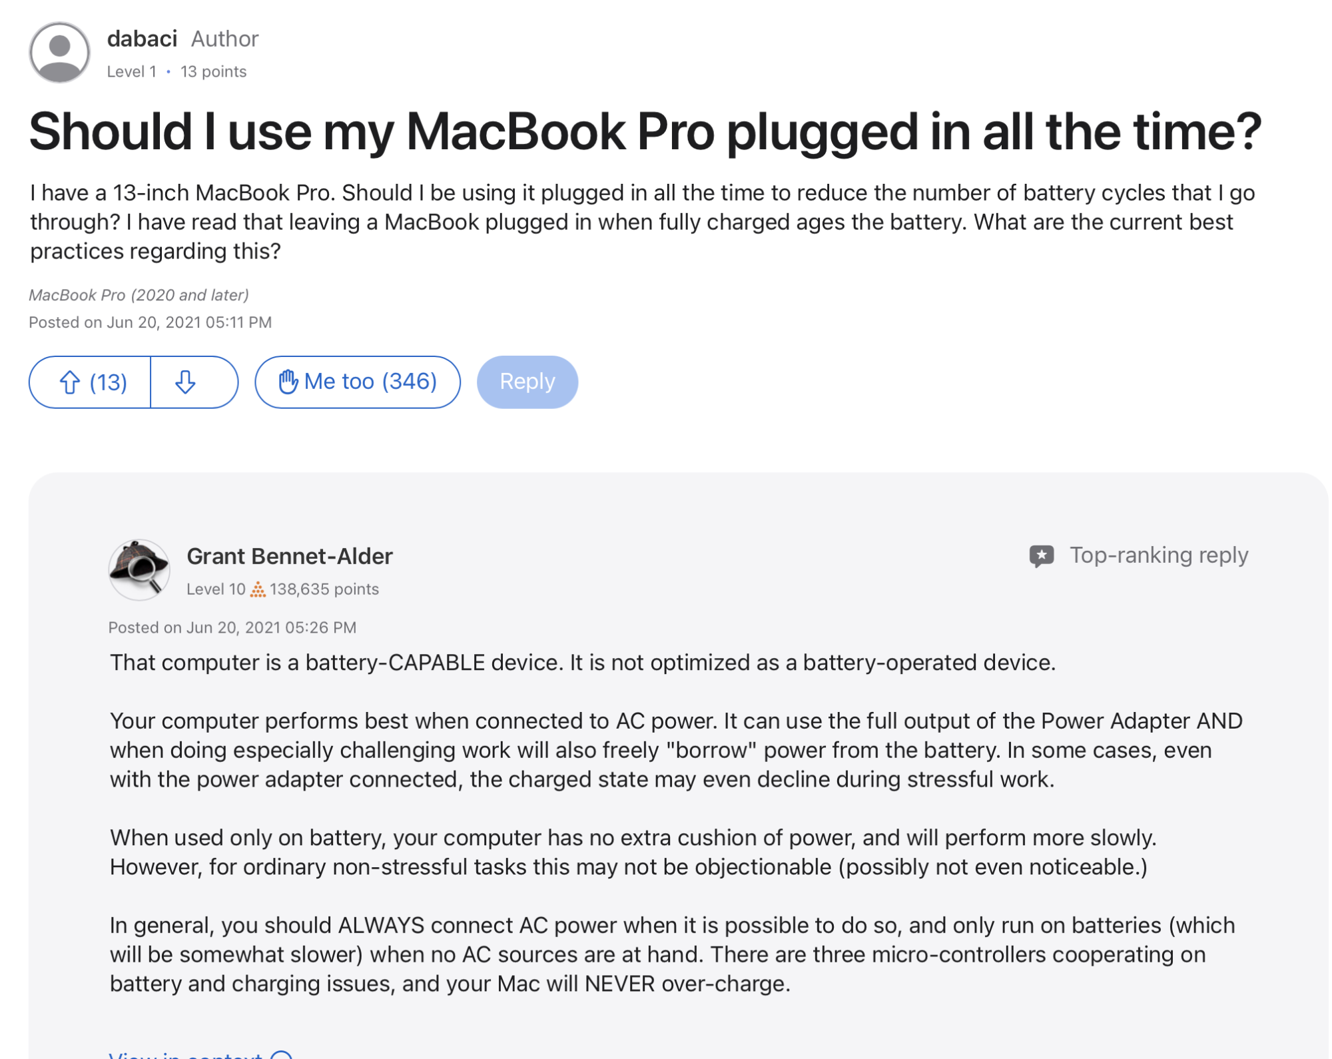The height and width of the screenshot is (1059, 1332).
Task: Open the dabaci username link
Action: click(x=142, y=39)
